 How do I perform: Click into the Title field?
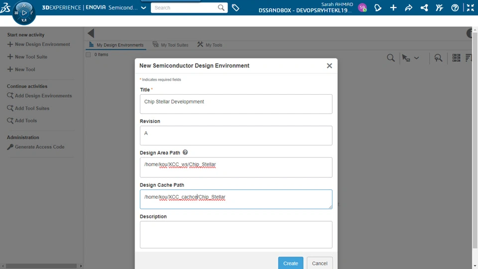(x=236, y=104)
